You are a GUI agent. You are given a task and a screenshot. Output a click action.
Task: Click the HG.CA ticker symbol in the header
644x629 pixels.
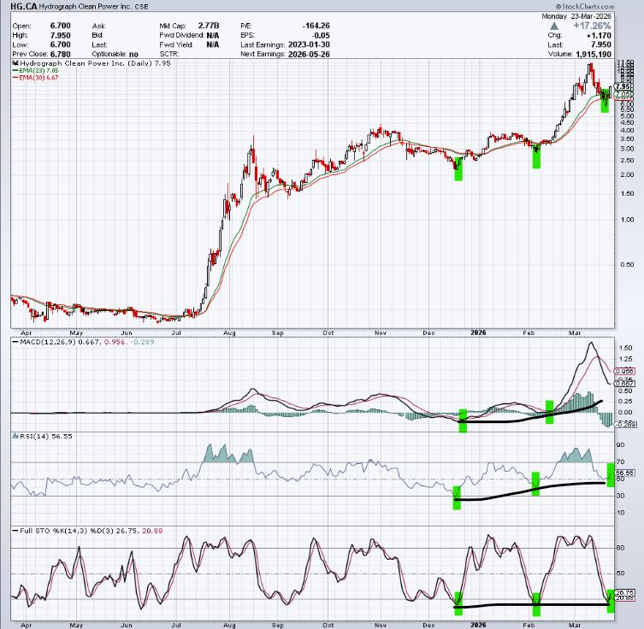tap(23, 6)
